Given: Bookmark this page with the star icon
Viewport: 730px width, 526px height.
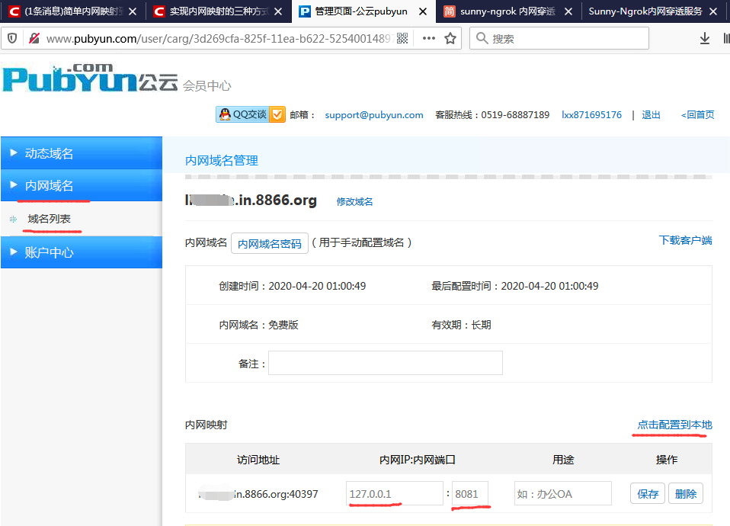Looking at the screenshot, I should [450, 38].
